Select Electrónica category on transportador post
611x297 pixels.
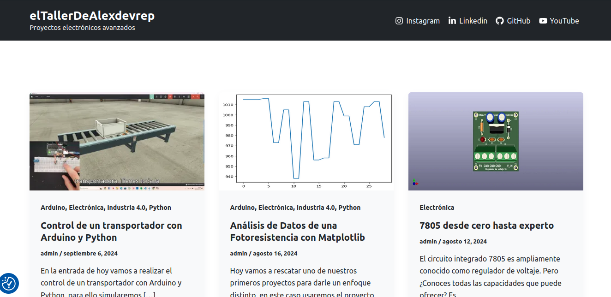86,208
